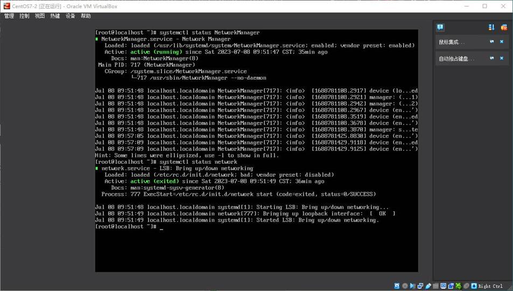Open the network adapter status icon

point(420,286)
